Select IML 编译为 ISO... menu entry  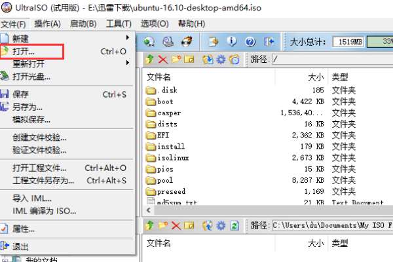(x=67, y=211)
